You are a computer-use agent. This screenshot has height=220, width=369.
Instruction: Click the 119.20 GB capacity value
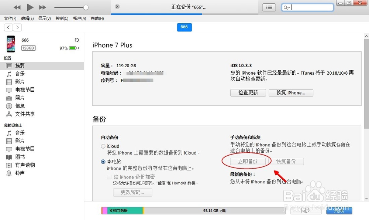click(126, 66)
